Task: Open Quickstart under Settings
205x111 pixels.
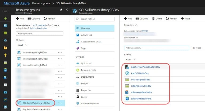Action: point(94,64)
